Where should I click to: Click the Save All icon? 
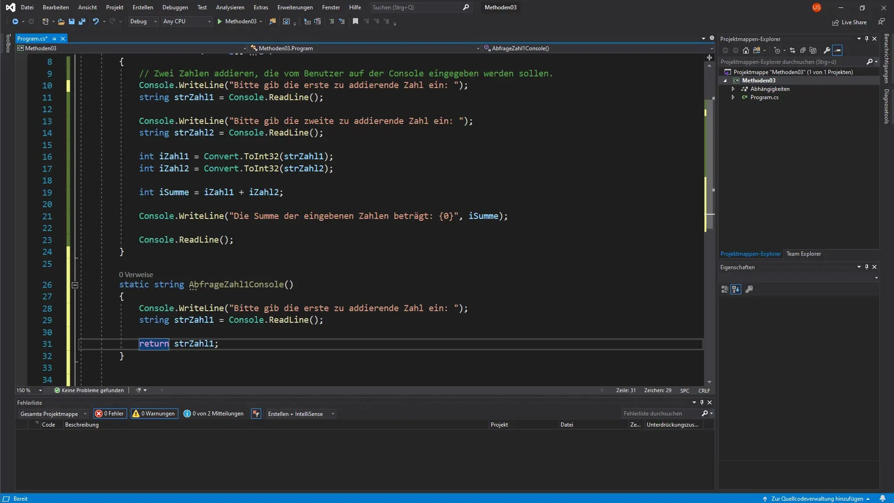click(x=82, y=21)
